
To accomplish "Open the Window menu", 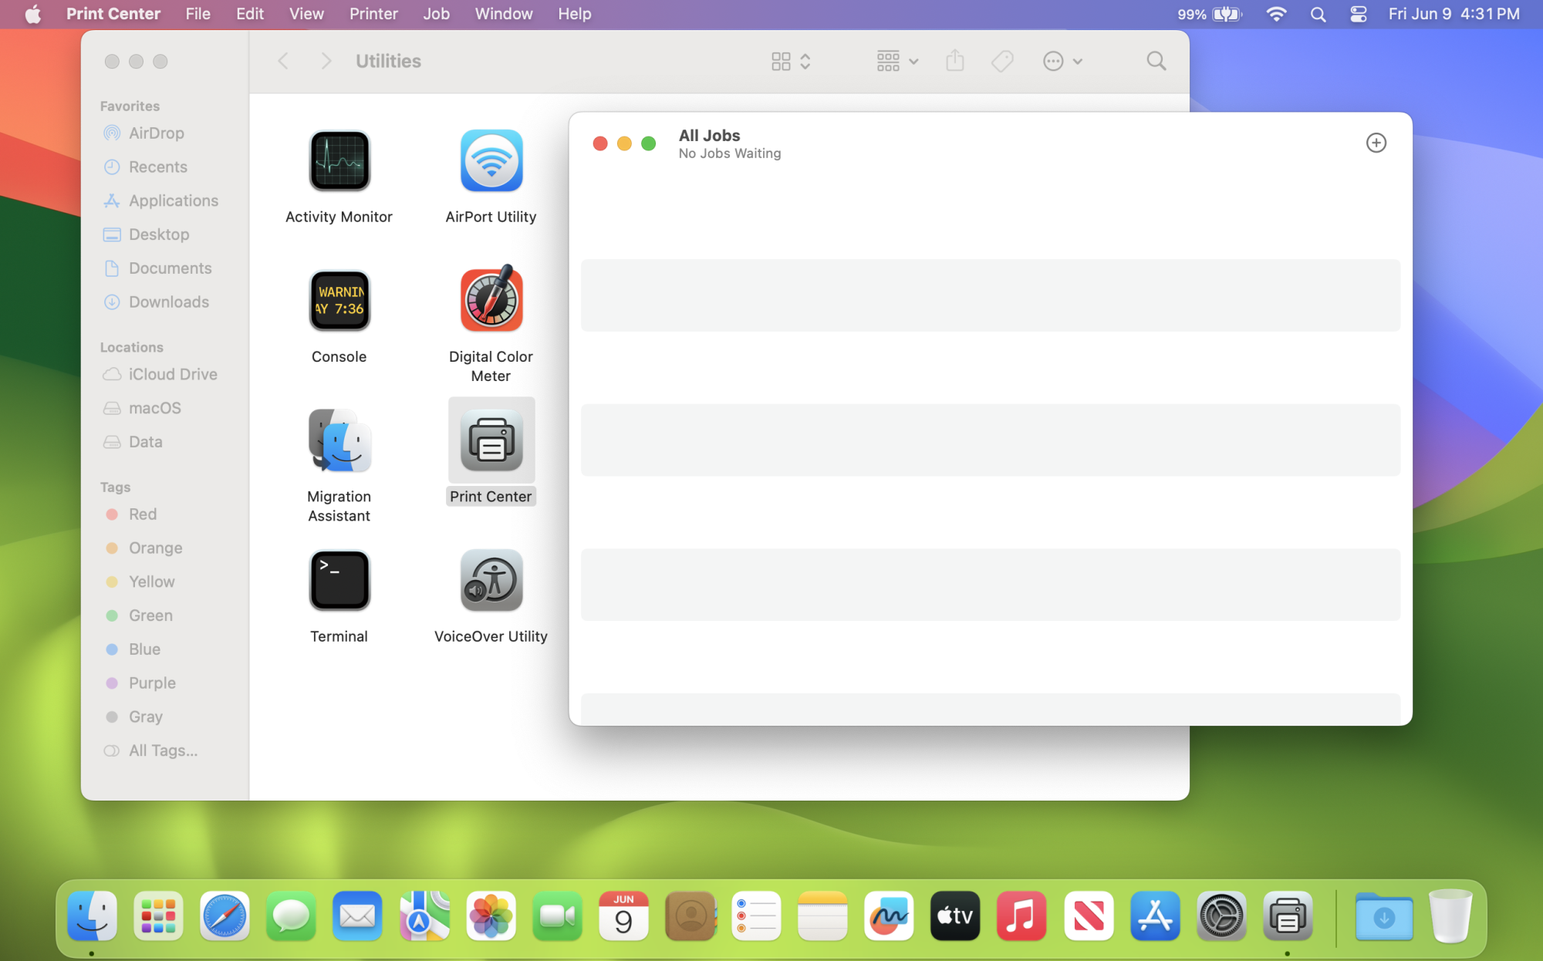I will coord(504,14).
